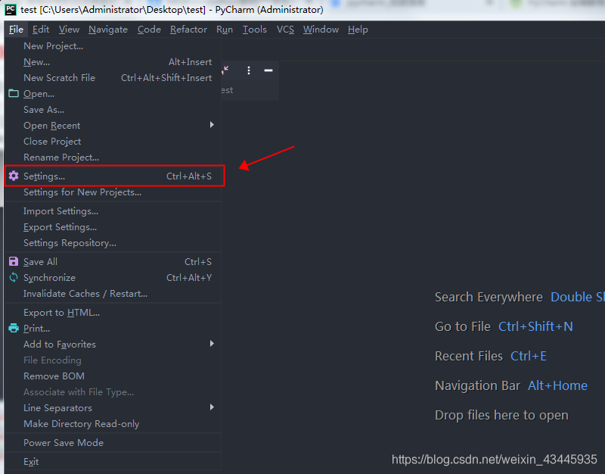605x474 pixels.
Task: Open the VCS menu
Action: click(285, 30)
